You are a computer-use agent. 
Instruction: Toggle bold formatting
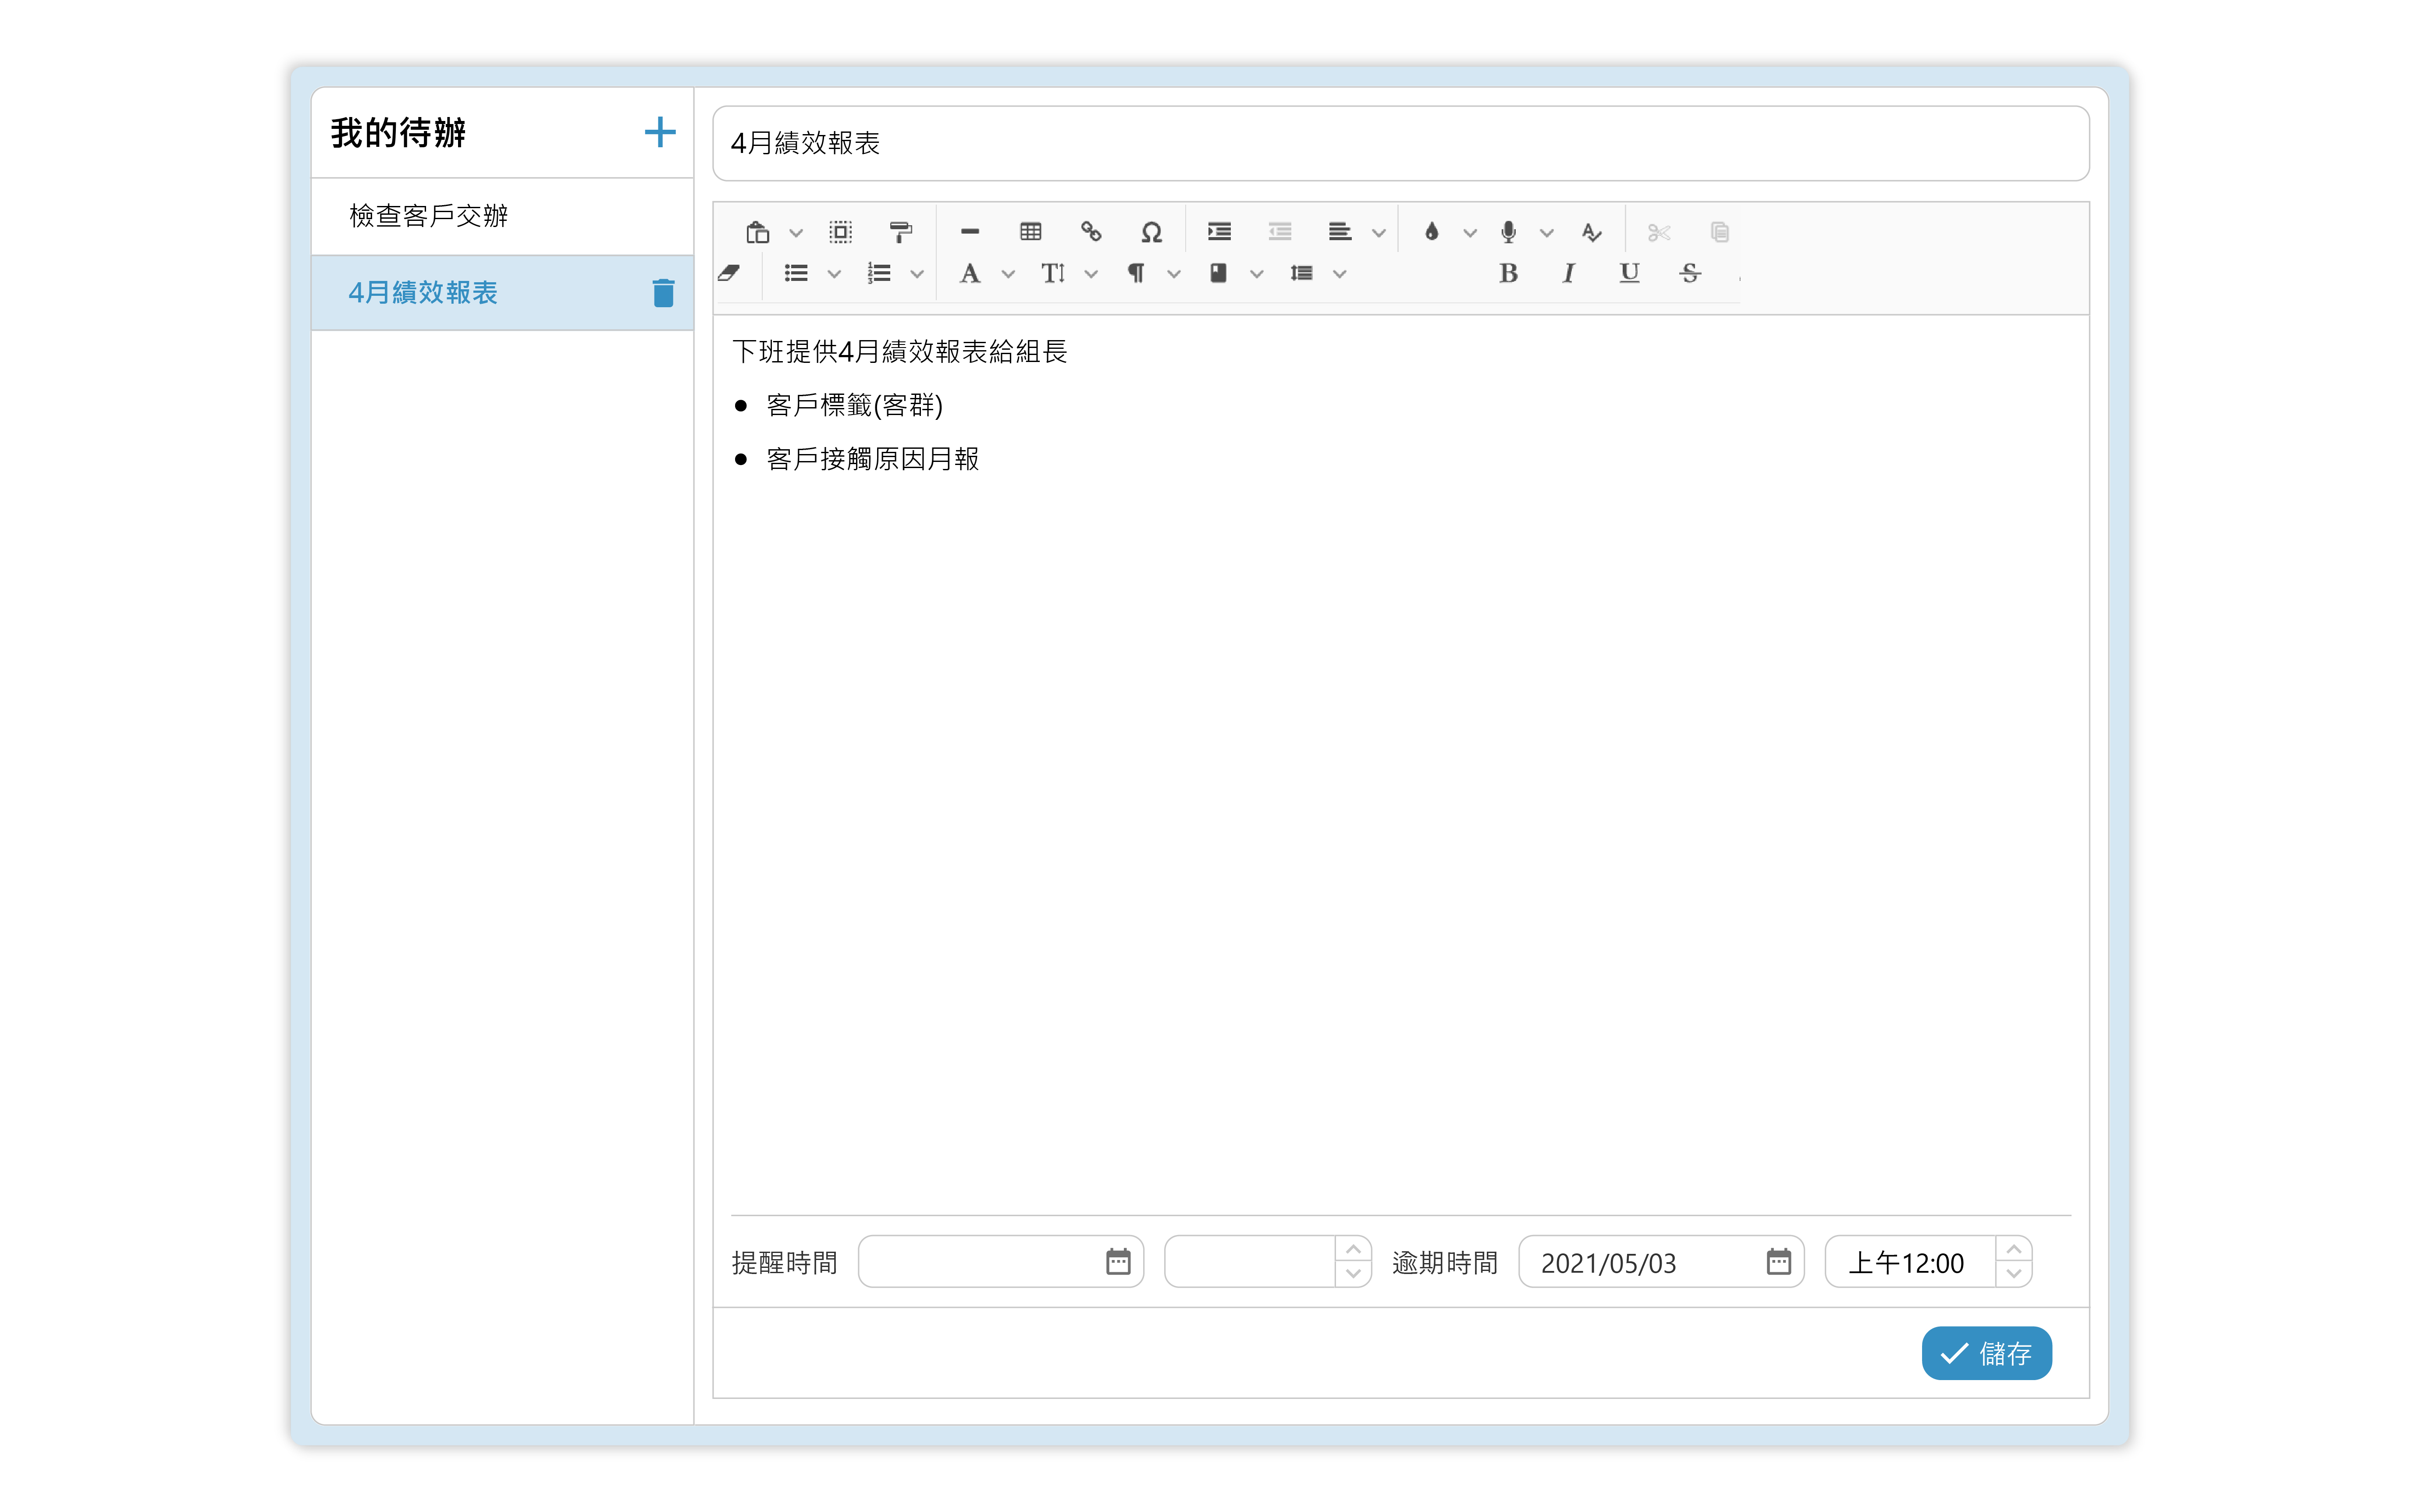point(1508,273)
